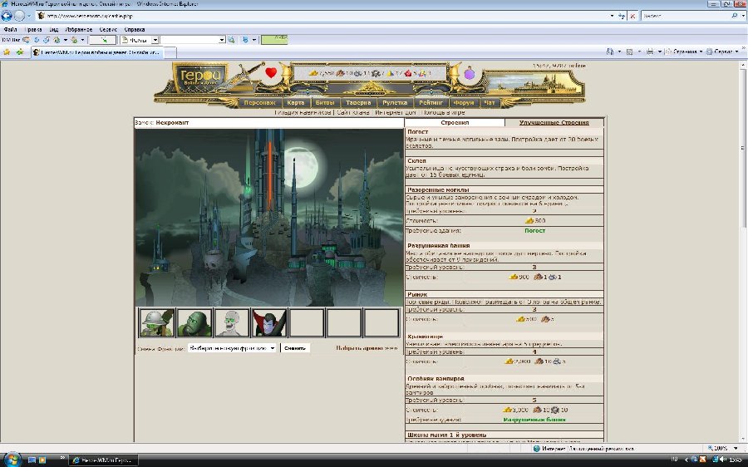Click the printer icon in command bar
Image resolution: width=748 pixels, height=467 pixels.
click(x=650, y=52)
